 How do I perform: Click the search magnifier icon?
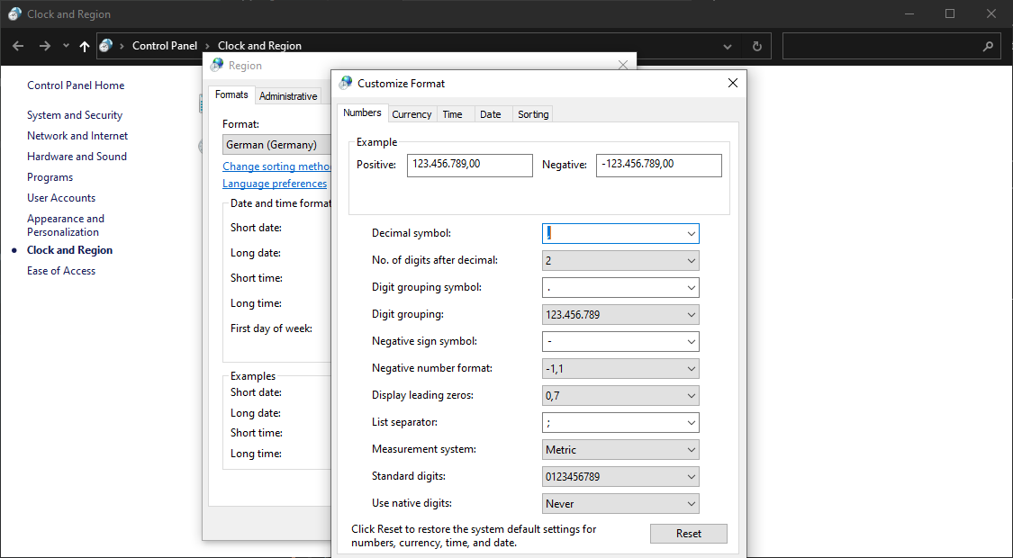point(988,46)
